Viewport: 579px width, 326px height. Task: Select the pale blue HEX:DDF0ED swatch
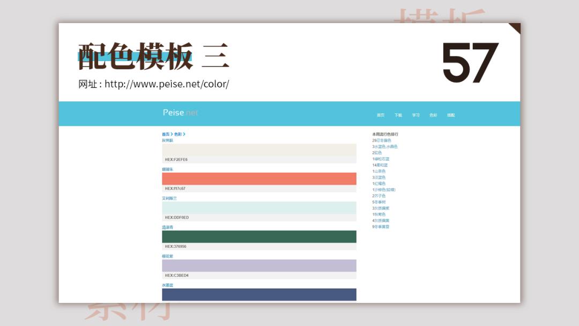pos(260,208)
